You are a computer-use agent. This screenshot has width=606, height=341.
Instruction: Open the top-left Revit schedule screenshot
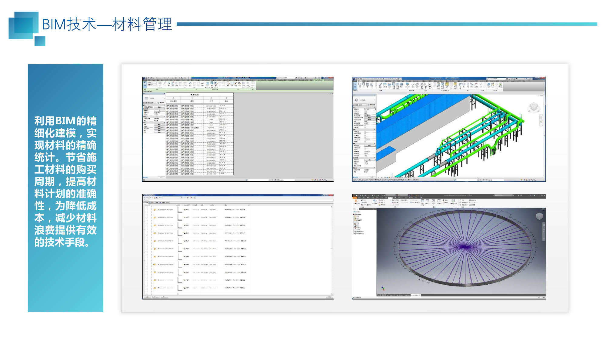(238, 129)
